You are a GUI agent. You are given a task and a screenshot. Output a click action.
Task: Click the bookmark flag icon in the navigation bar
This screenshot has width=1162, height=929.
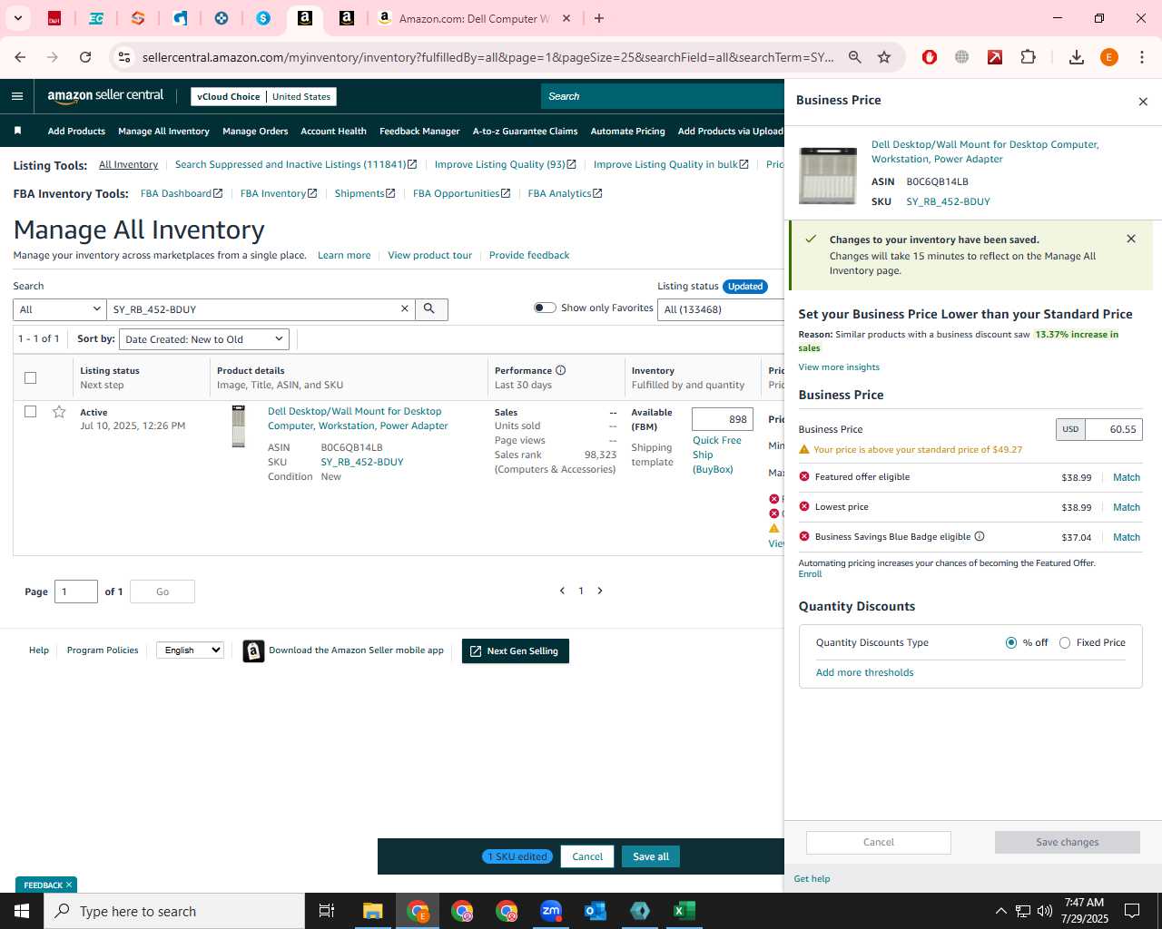click(17, 131)
